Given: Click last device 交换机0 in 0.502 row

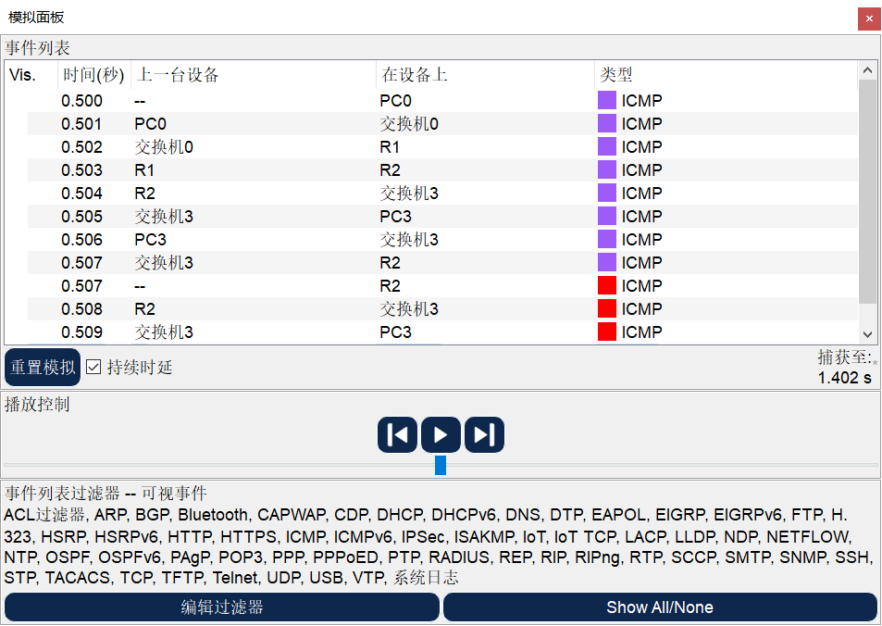Looking at the screenshot, I should (x=164, y=147).
